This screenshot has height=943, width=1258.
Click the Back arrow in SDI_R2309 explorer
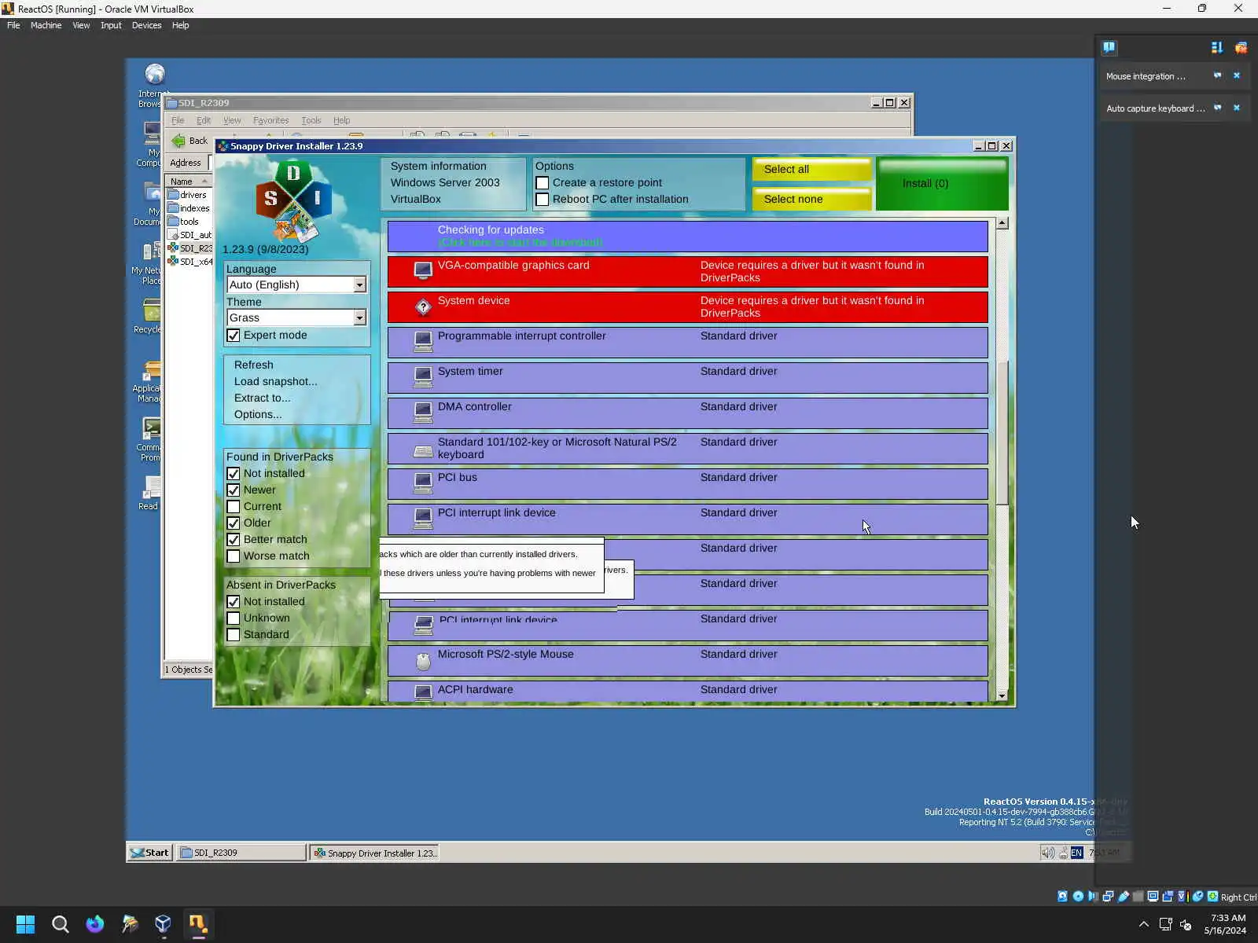pos(178,141)
